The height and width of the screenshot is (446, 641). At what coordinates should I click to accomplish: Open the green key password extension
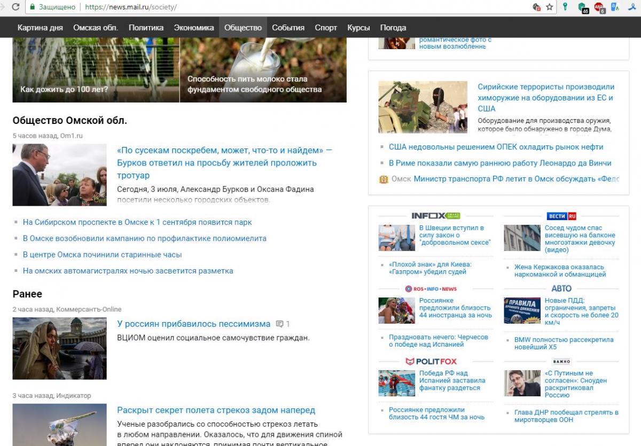pyautogui.click(x=565, y=7)
